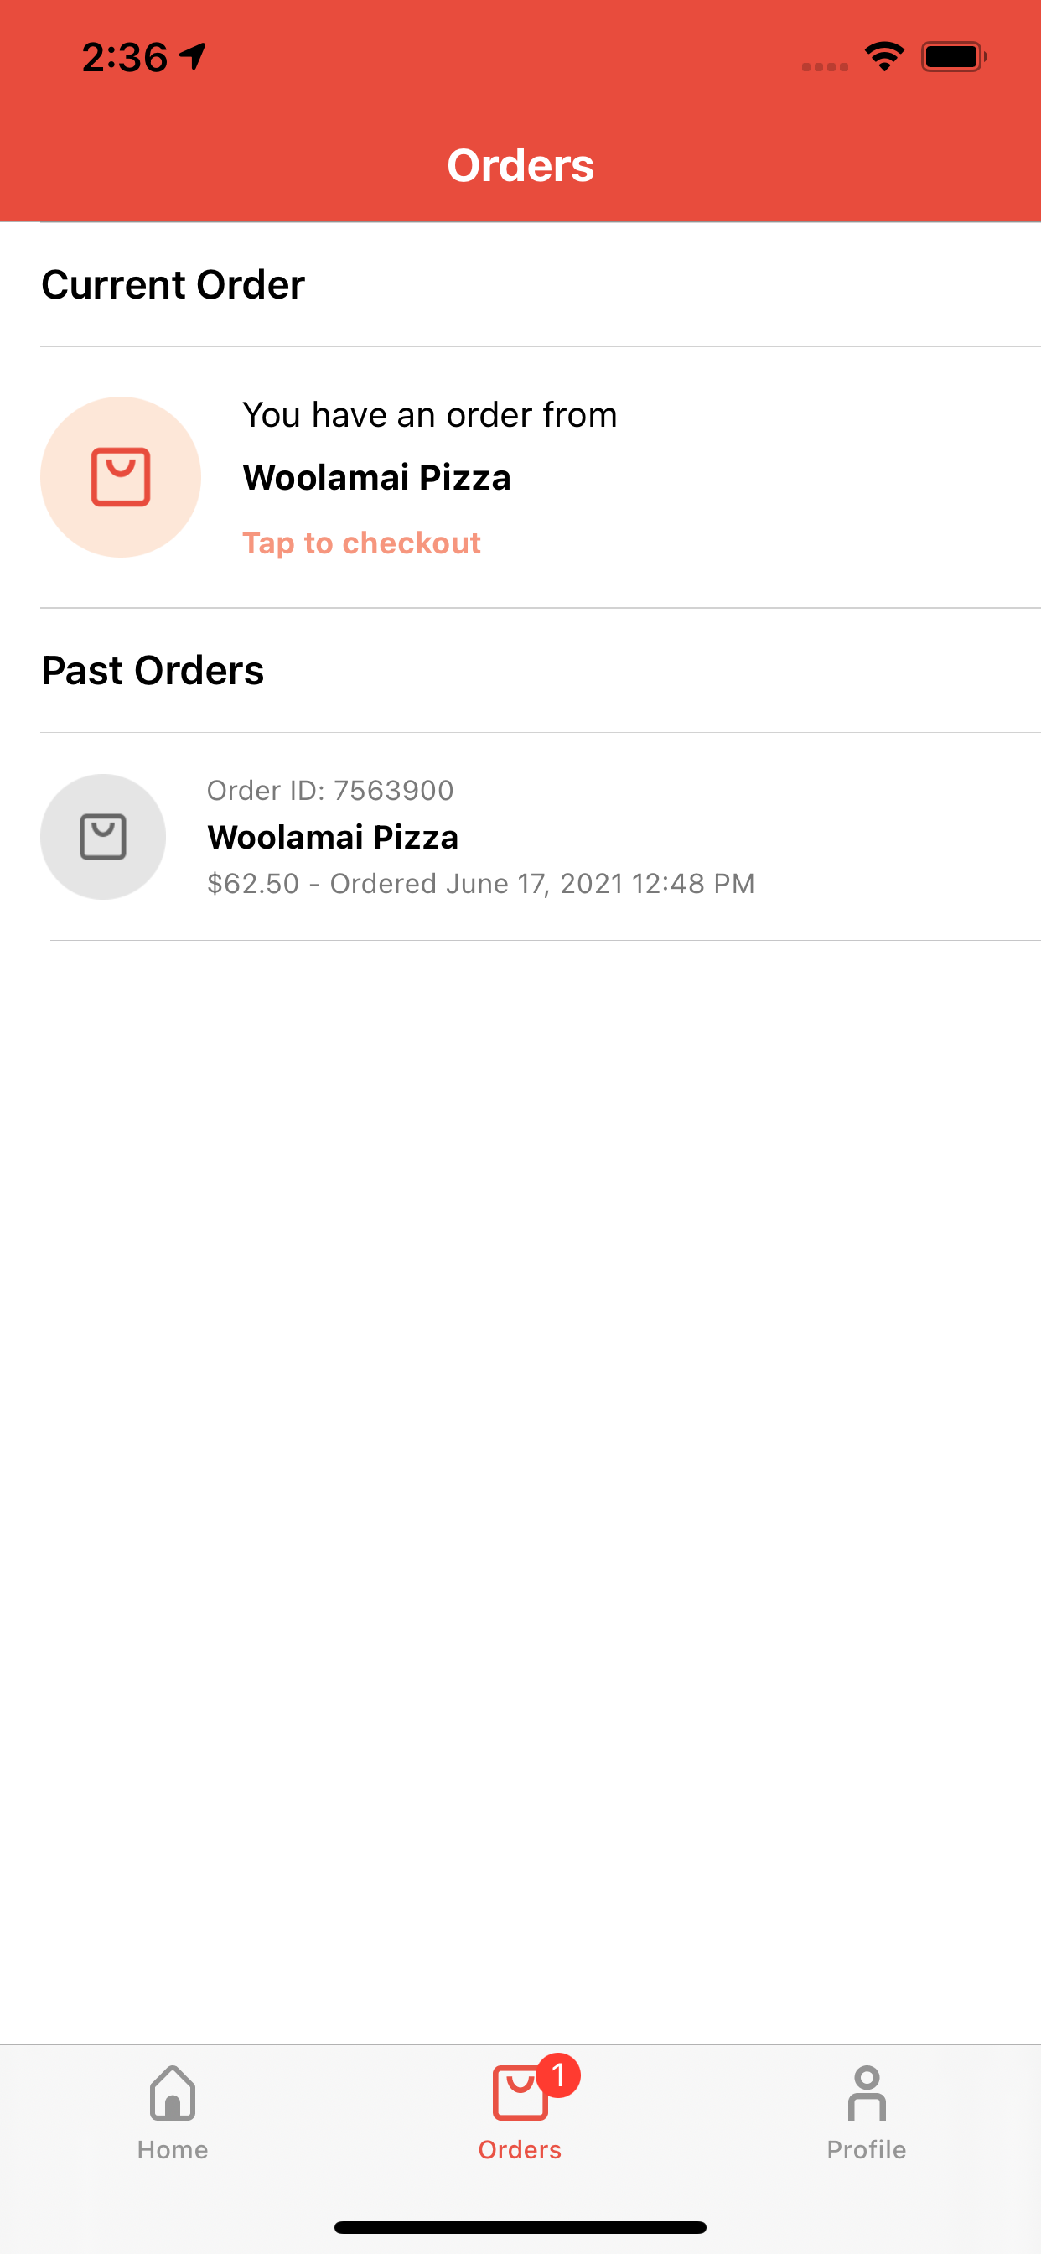
Task: Click the Tap to checkout link
Action: click(x=361, y=543)
